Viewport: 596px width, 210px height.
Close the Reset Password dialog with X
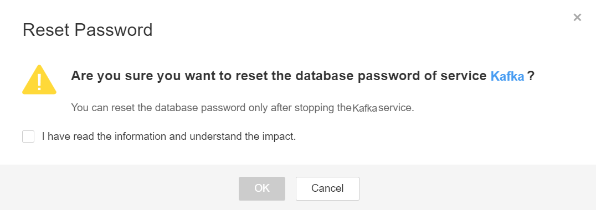(x=577, y=17)
